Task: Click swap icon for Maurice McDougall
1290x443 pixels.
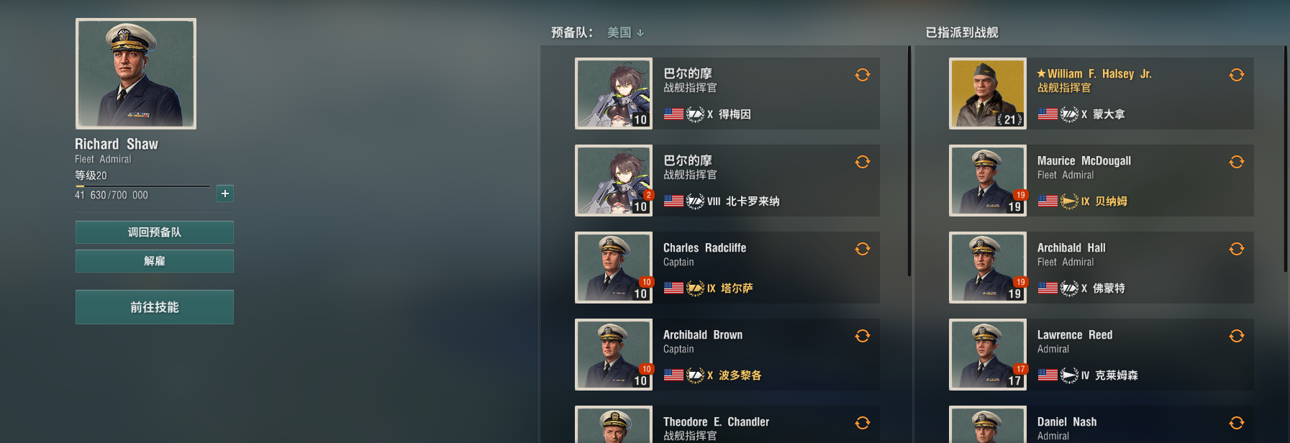Action: 1236,162
